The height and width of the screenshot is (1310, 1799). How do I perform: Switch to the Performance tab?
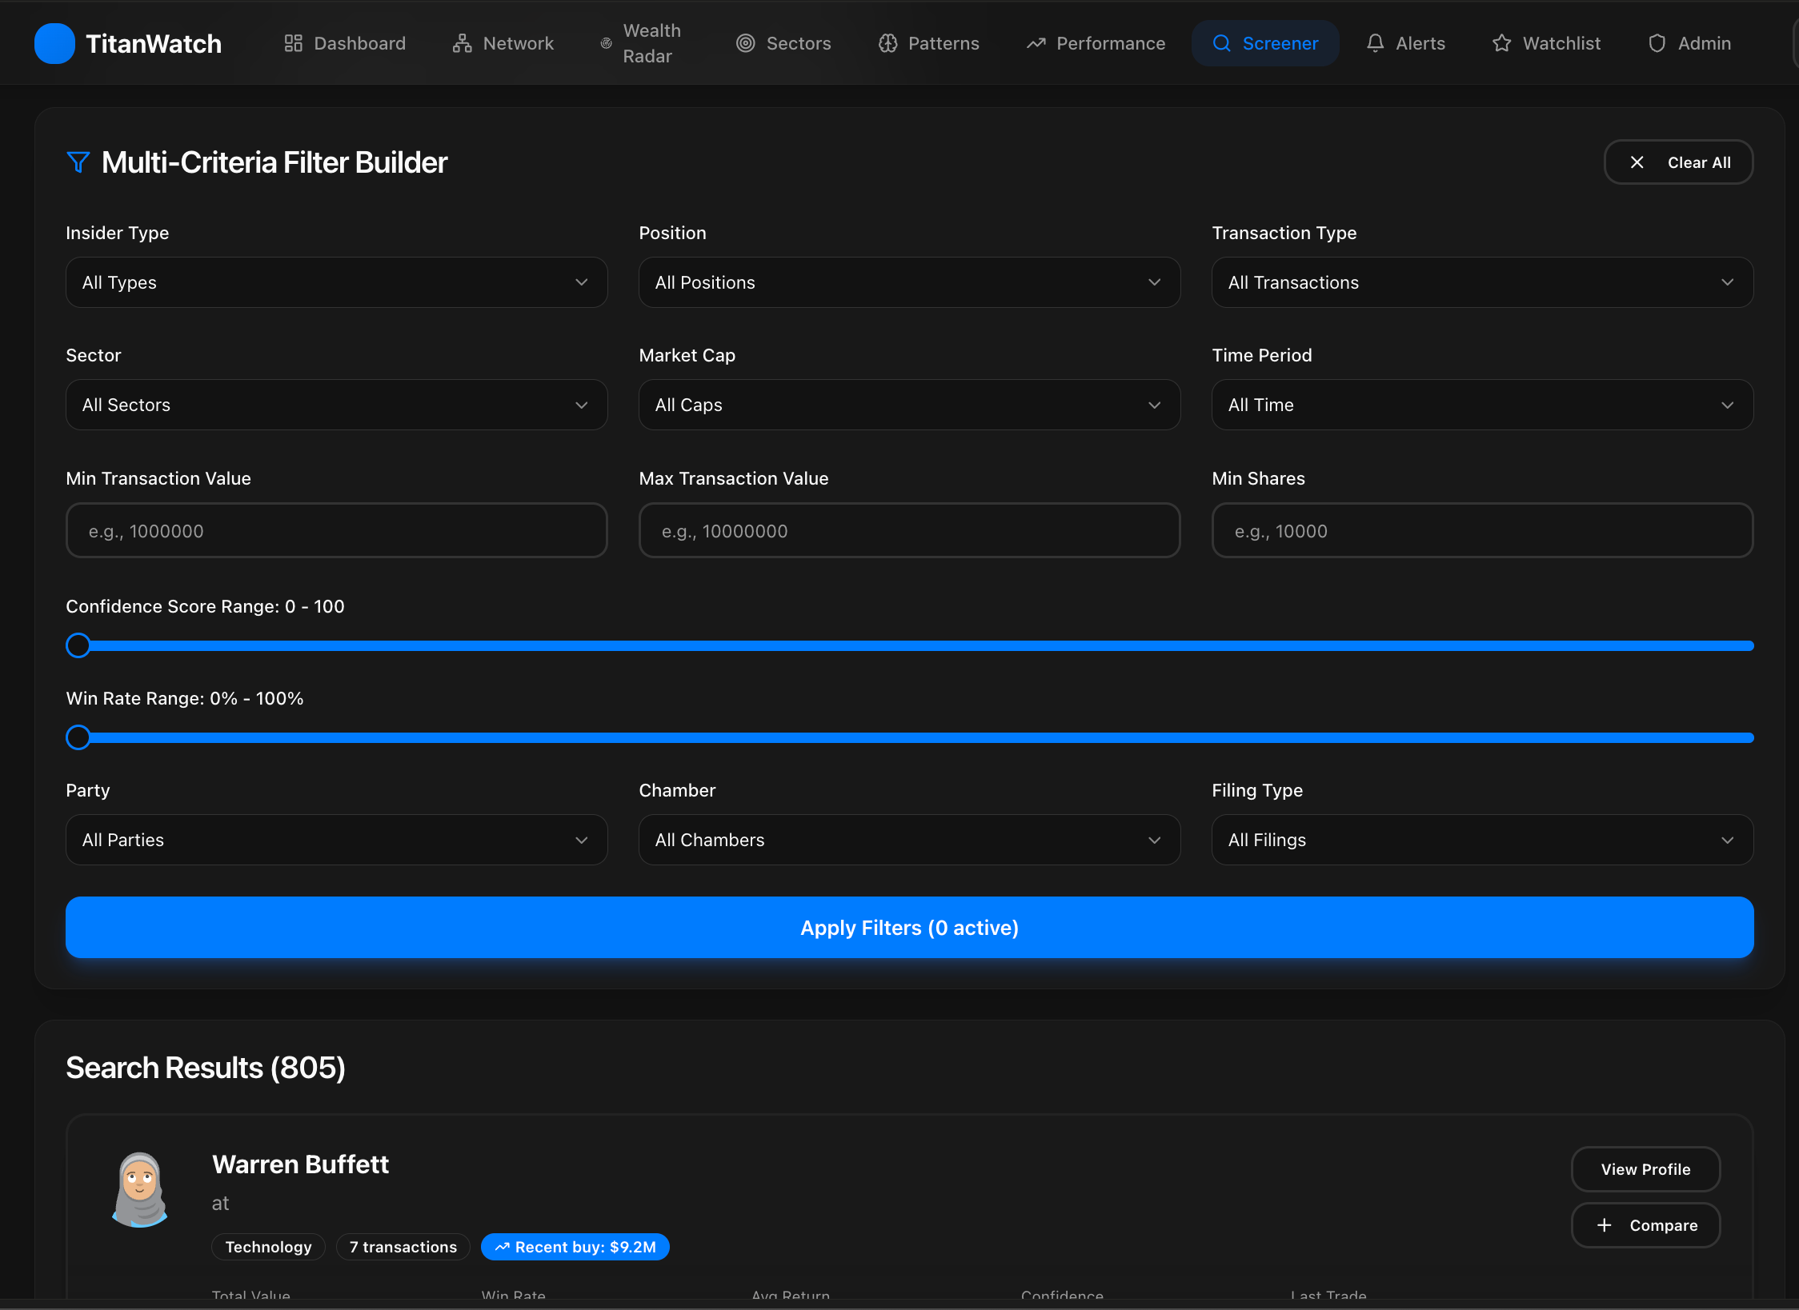click(1096, 43)
